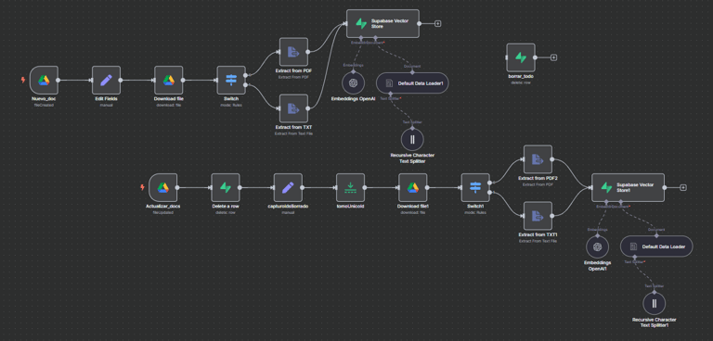Select the borrar_todo Supabase node
This screenshot has width=713, height=341.
[521, 57]
